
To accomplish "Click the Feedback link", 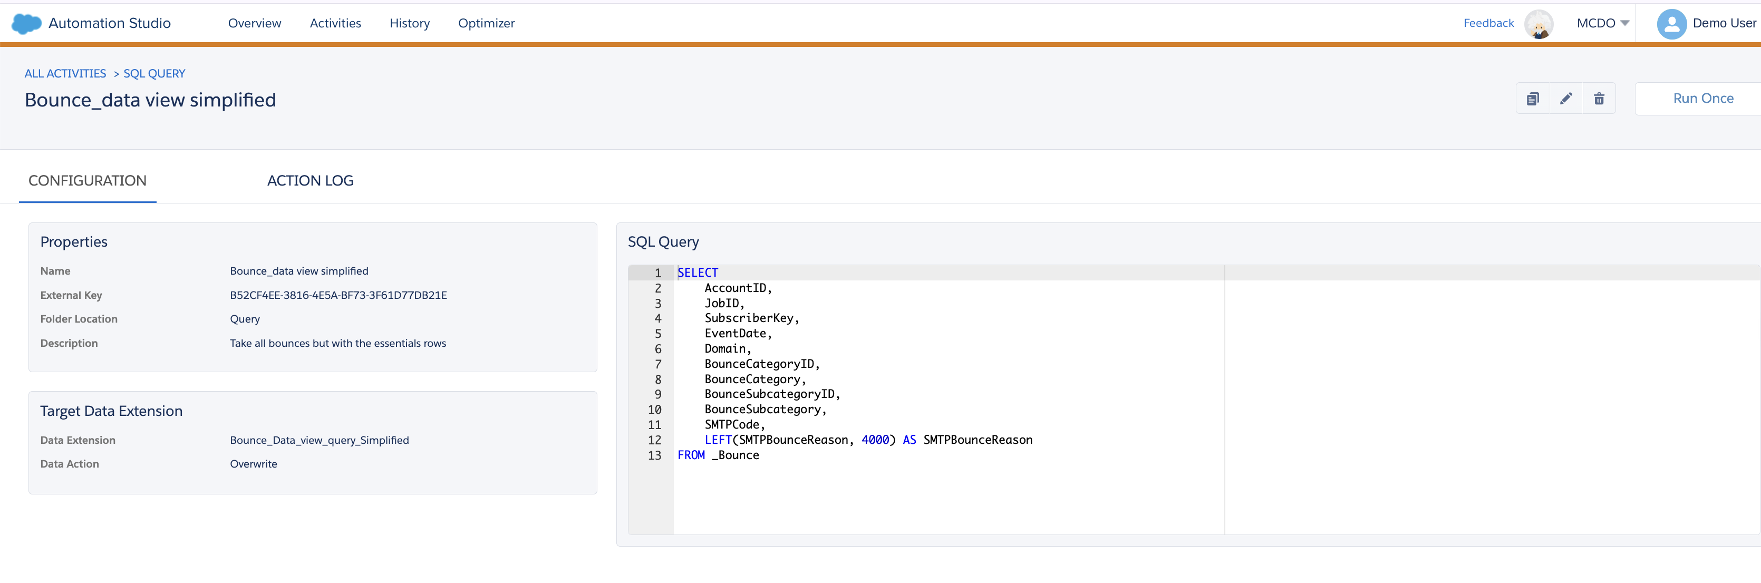I will coord(1488,23).
